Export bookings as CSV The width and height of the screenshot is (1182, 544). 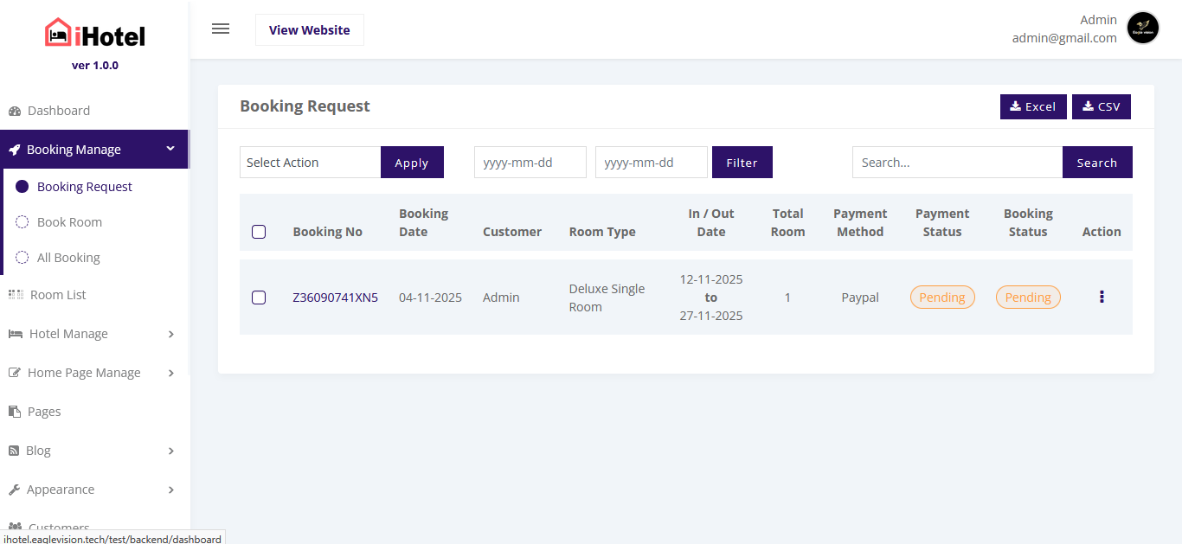click(x=1101, y=106)
